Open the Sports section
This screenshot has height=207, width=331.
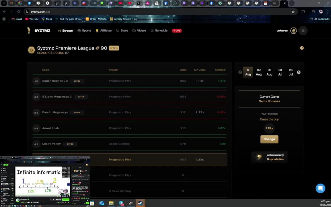pyautogui.click(x=84, y=31)
